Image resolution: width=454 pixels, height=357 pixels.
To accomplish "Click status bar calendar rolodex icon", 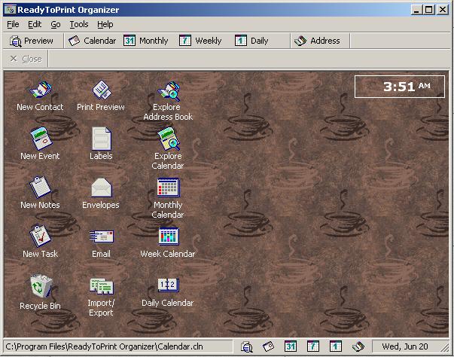I will coord(268,346).
